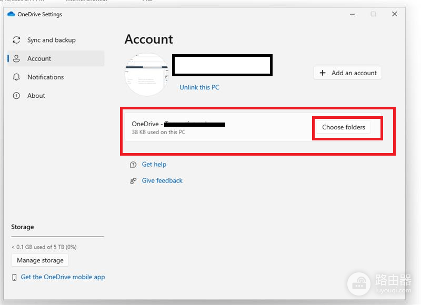Viewport: 421px width, 305px height.
Task: Click the OneDrive cloud icon in title bar
Action: [x=11, y=14]
